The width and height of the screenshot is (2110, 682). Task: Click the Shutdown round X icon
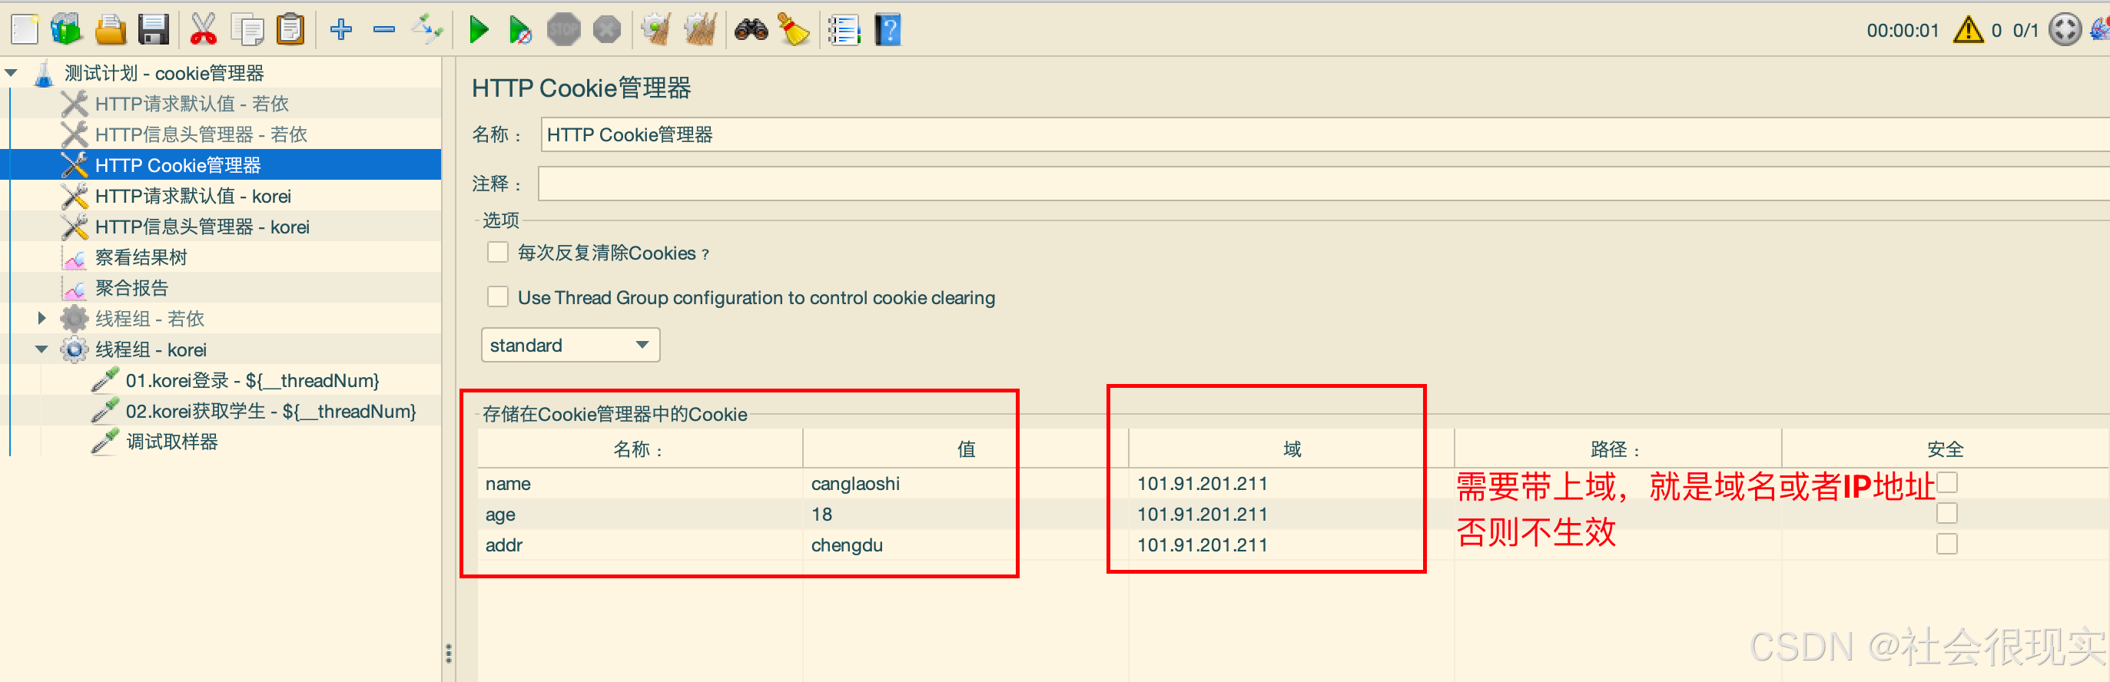pos(607,29)
